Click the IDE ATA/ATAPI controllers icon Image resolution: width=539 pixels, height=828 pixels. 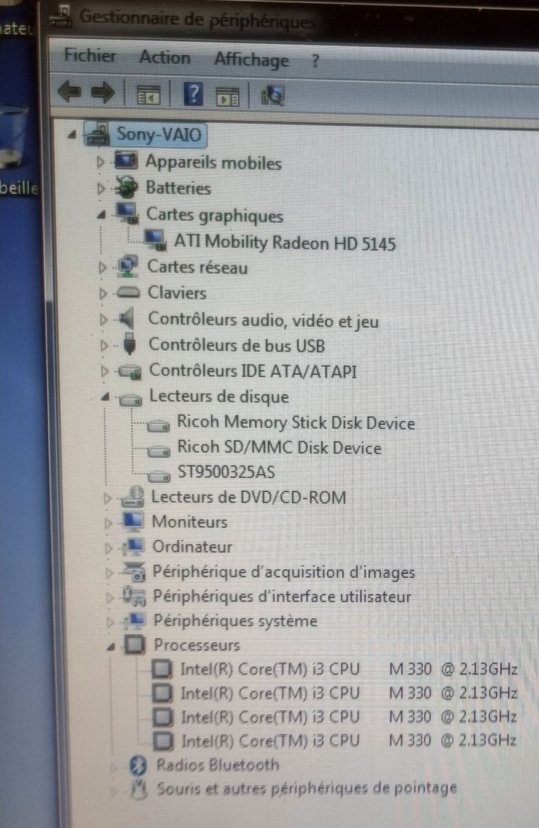(x=130, y=371)
